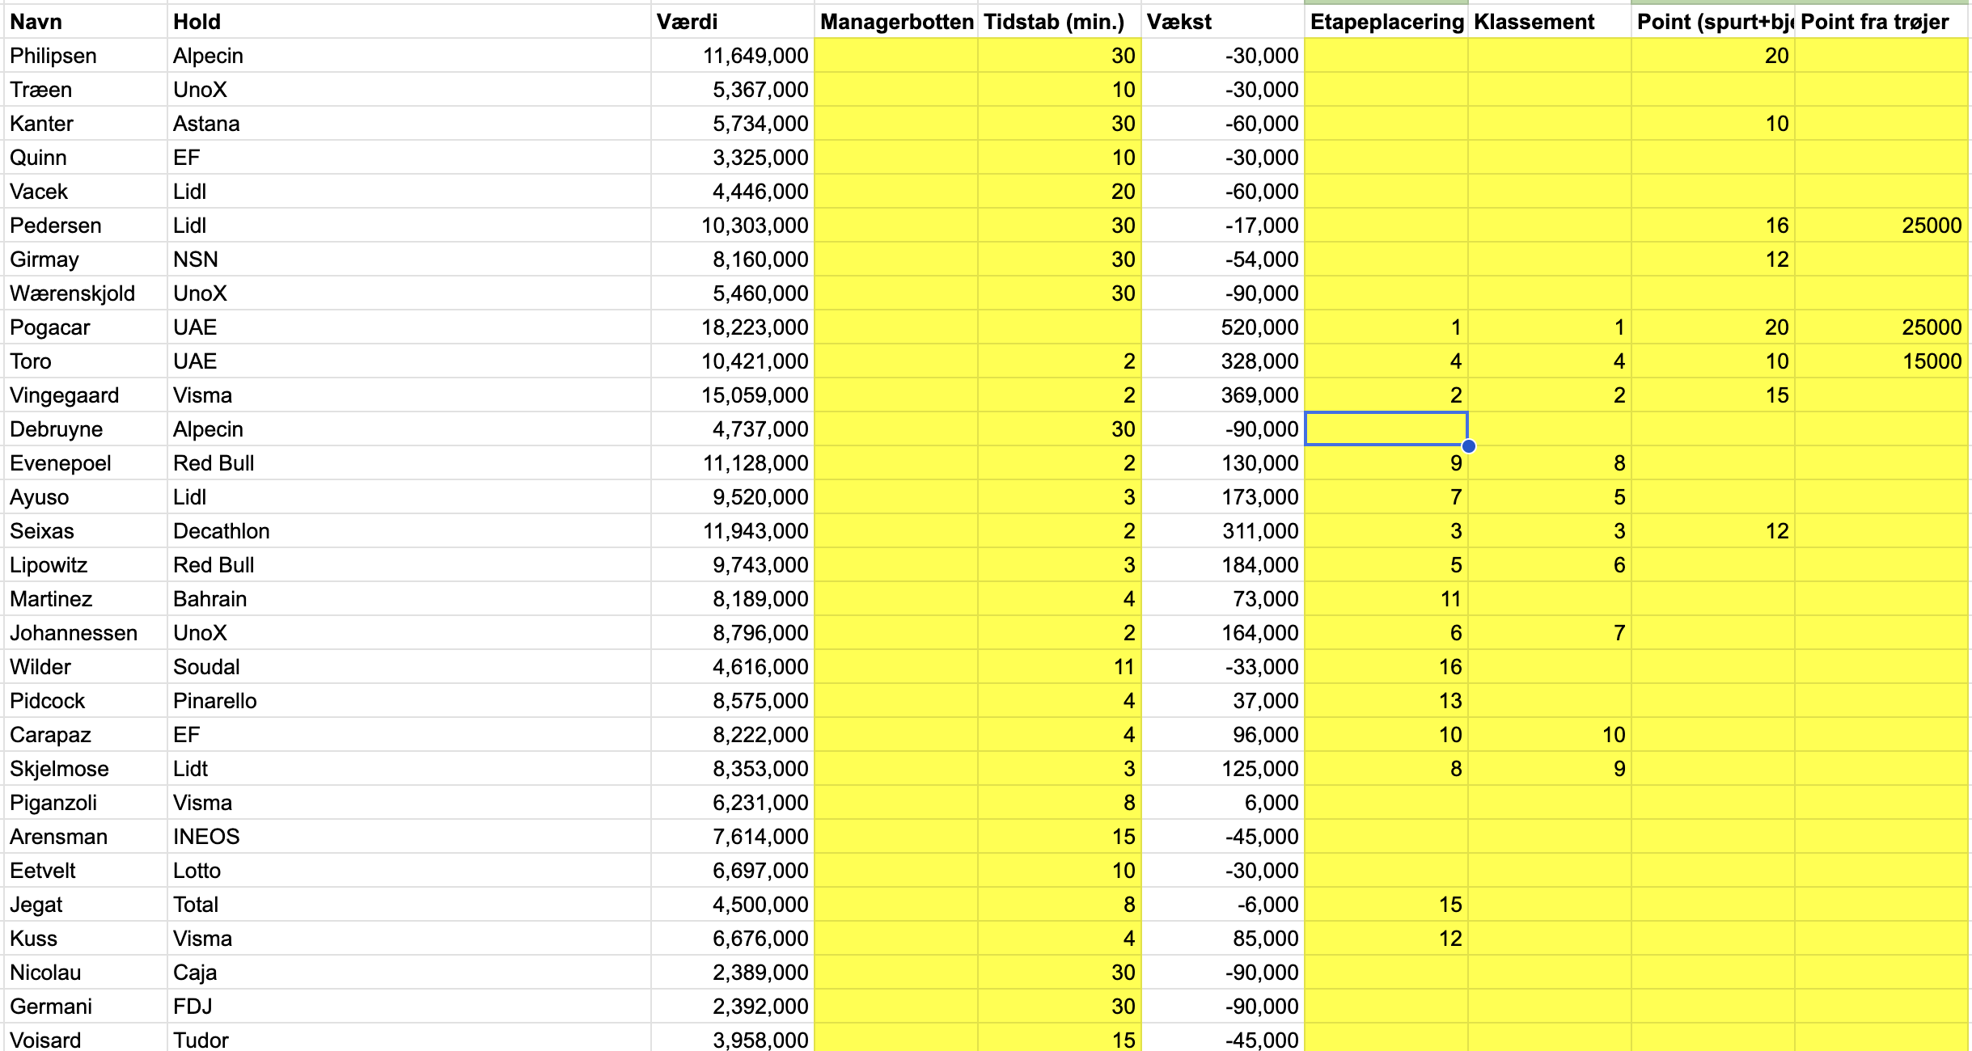Select value cell 15,059,000 for Vingegaard

[x=733, y=395]
